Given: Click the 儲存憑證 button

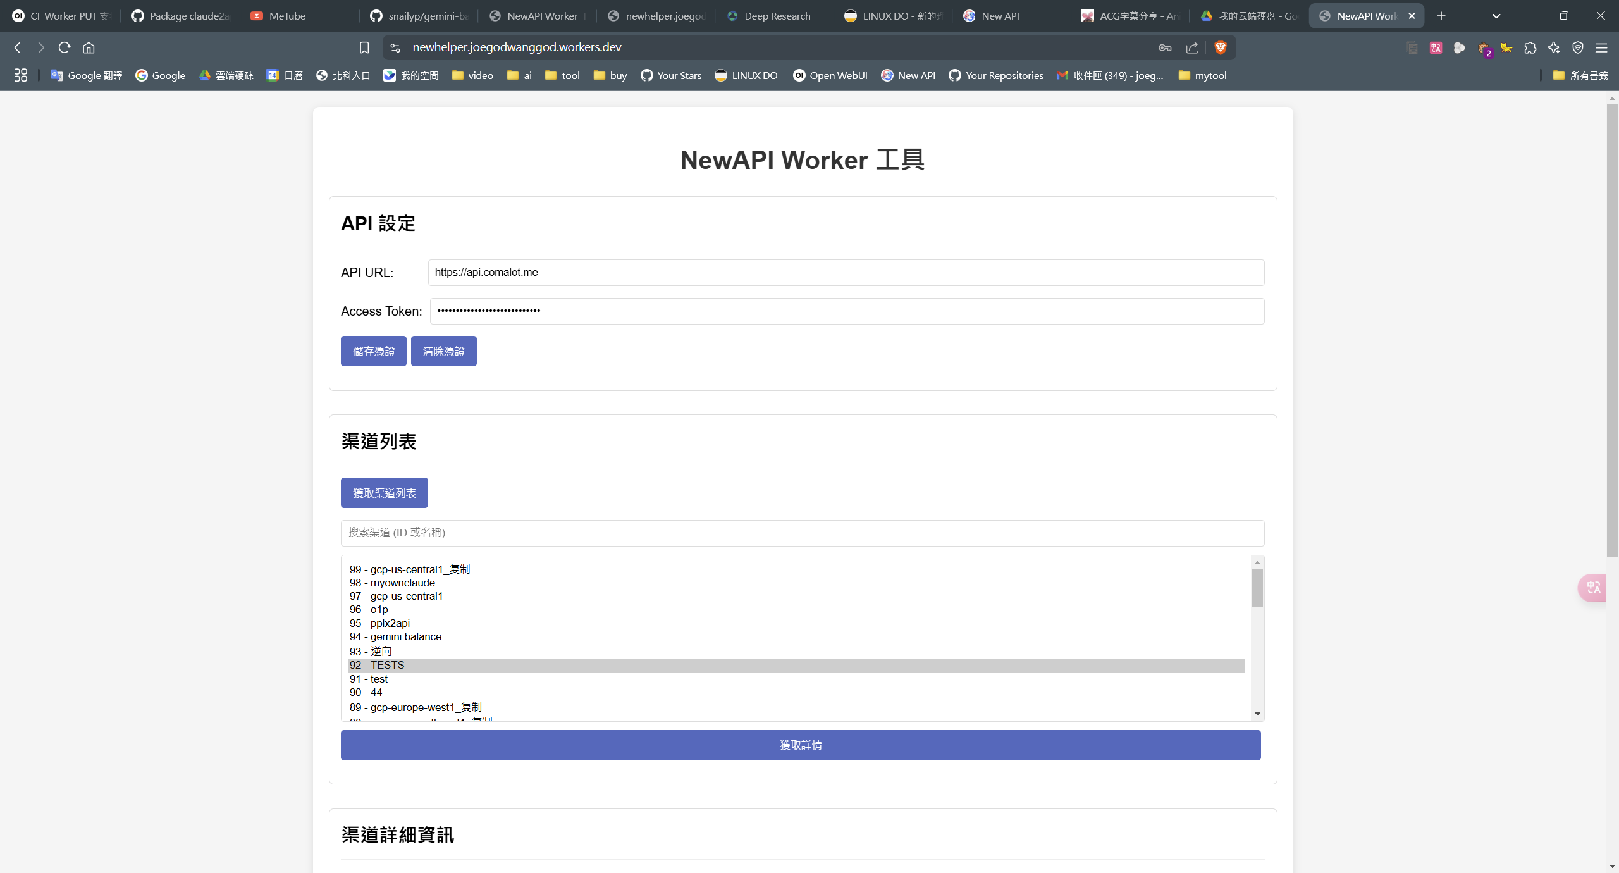Looking at the screenshot, I should pos(374,351).
